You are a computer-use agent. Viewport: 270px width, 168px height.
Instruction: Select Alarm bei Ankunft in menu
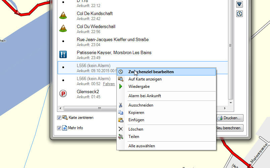(x=145, y=96)
